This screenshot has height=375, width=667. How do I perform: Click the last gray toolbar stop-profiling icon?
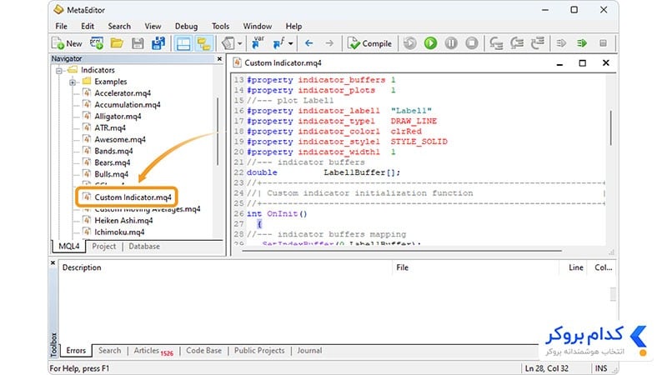tap(603, 43)
